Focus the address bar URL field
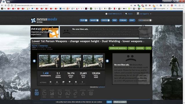The image size is (185, 104). click(x=73, y=5)
